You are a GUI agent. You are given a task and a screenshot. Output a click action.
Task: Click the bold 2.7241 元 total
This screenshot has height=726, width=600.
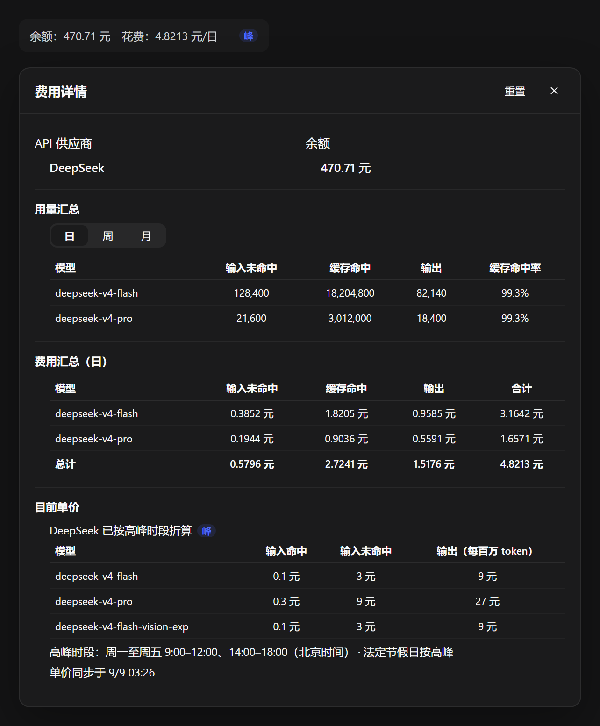point(346,464)
